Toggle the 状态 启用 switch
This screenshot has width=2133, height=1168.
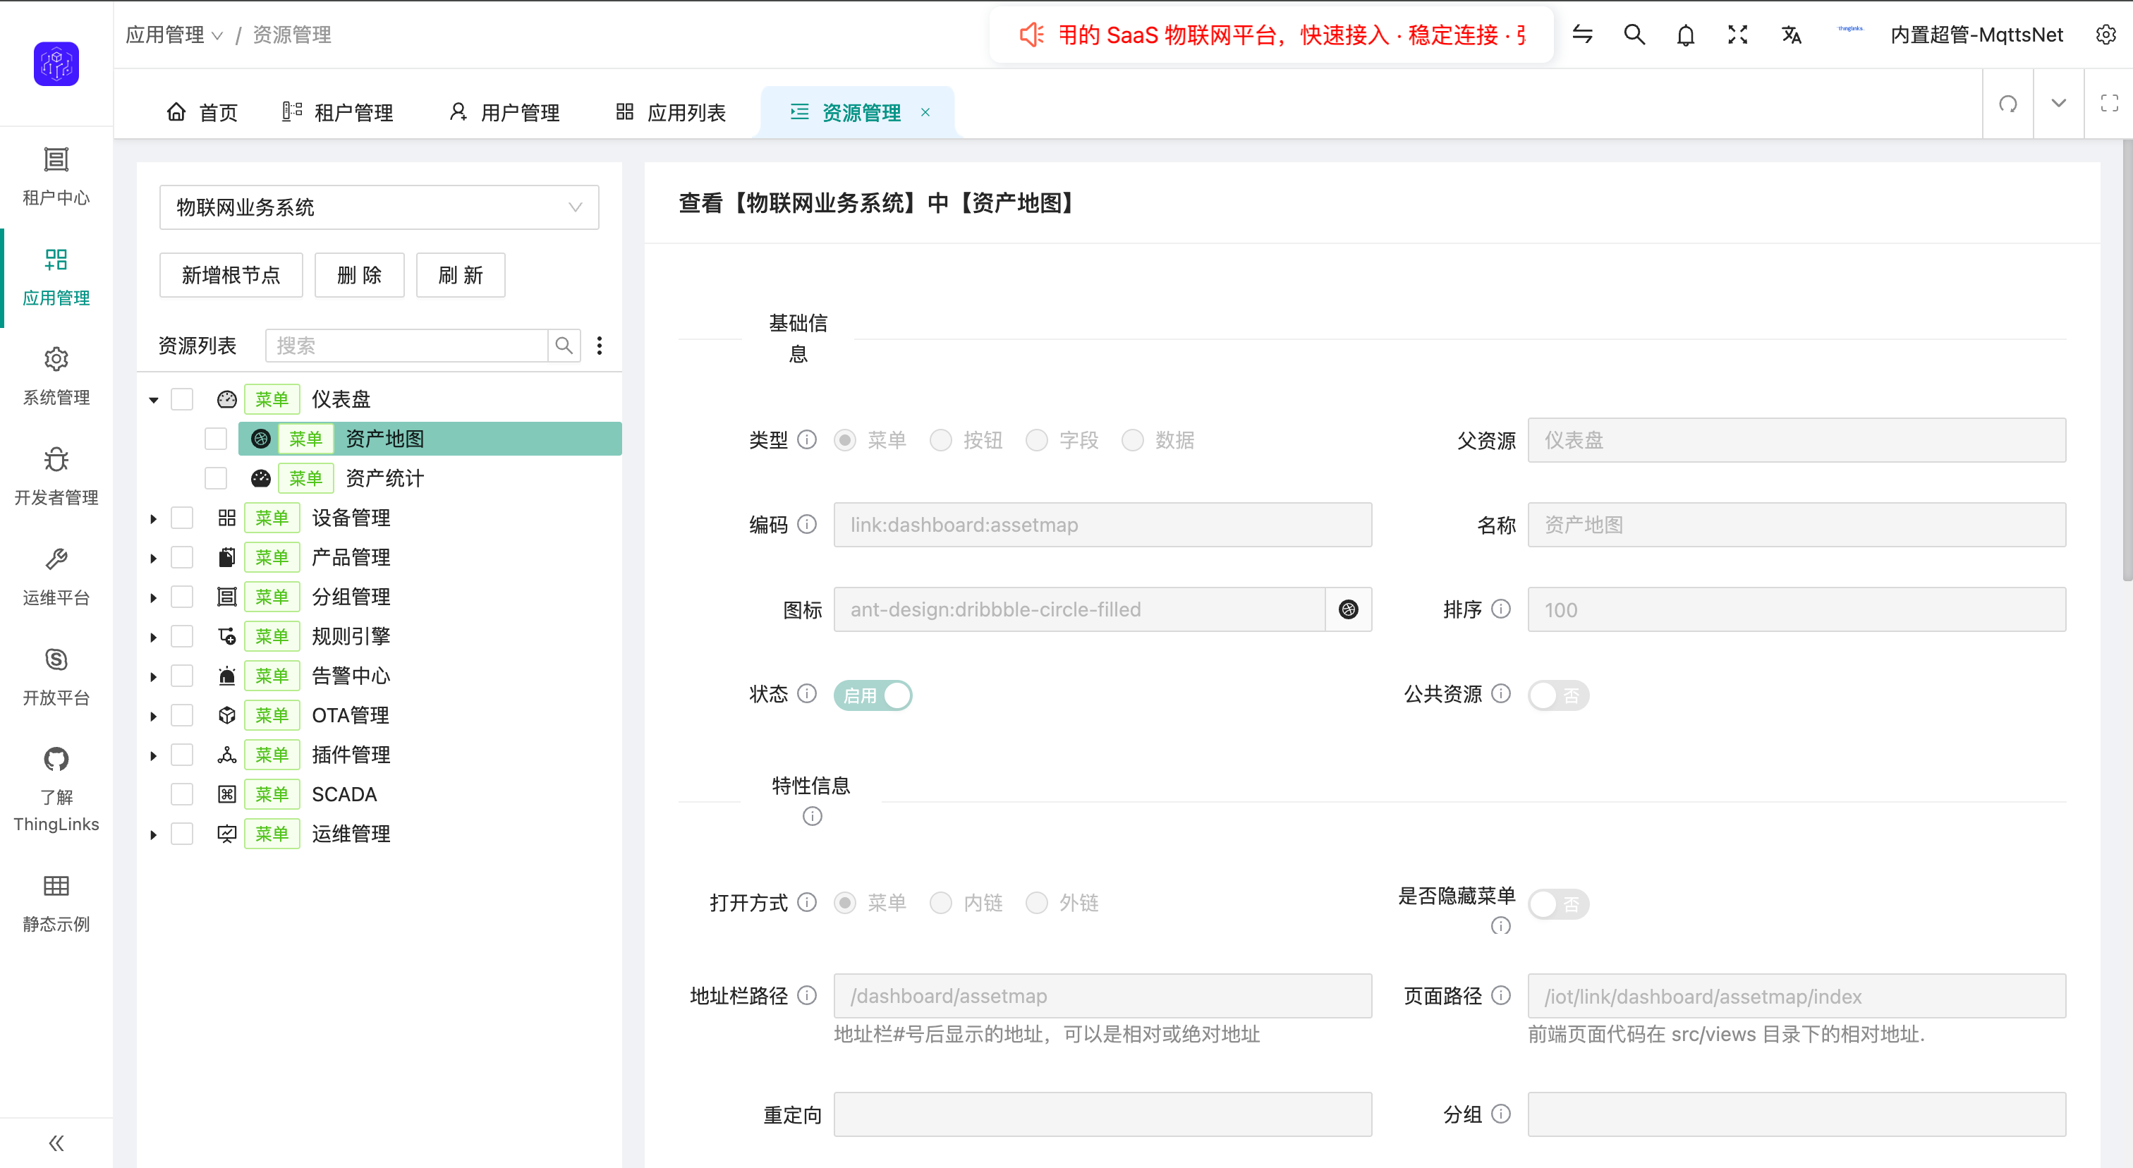pyautogui.click(x=873, y=695)
